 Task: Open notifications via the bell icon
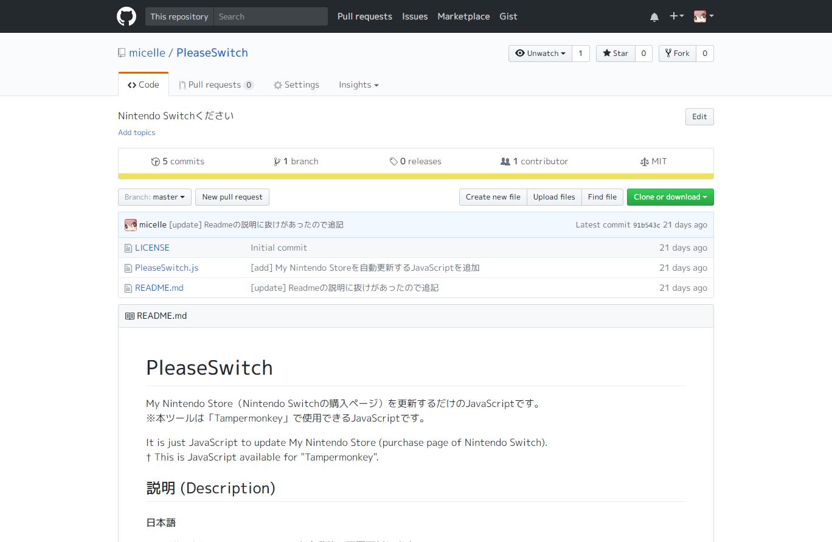click(654, 16)
